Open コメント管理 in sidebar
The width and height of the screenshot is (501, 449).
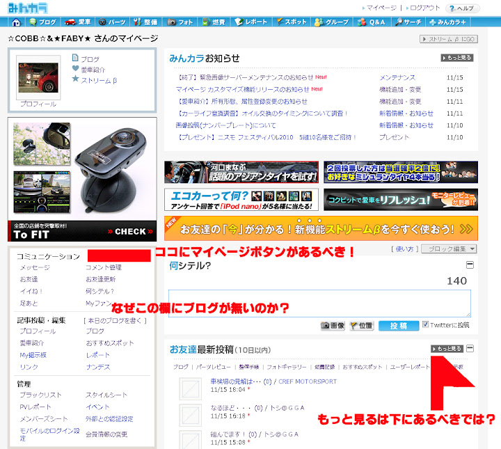(104, 267)
